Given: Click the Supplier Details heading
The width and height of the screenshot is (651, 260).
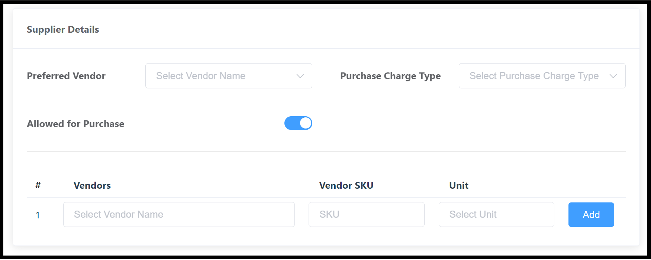Looking at the screenshot, I should pyautogui.click(x=62, y=29).
